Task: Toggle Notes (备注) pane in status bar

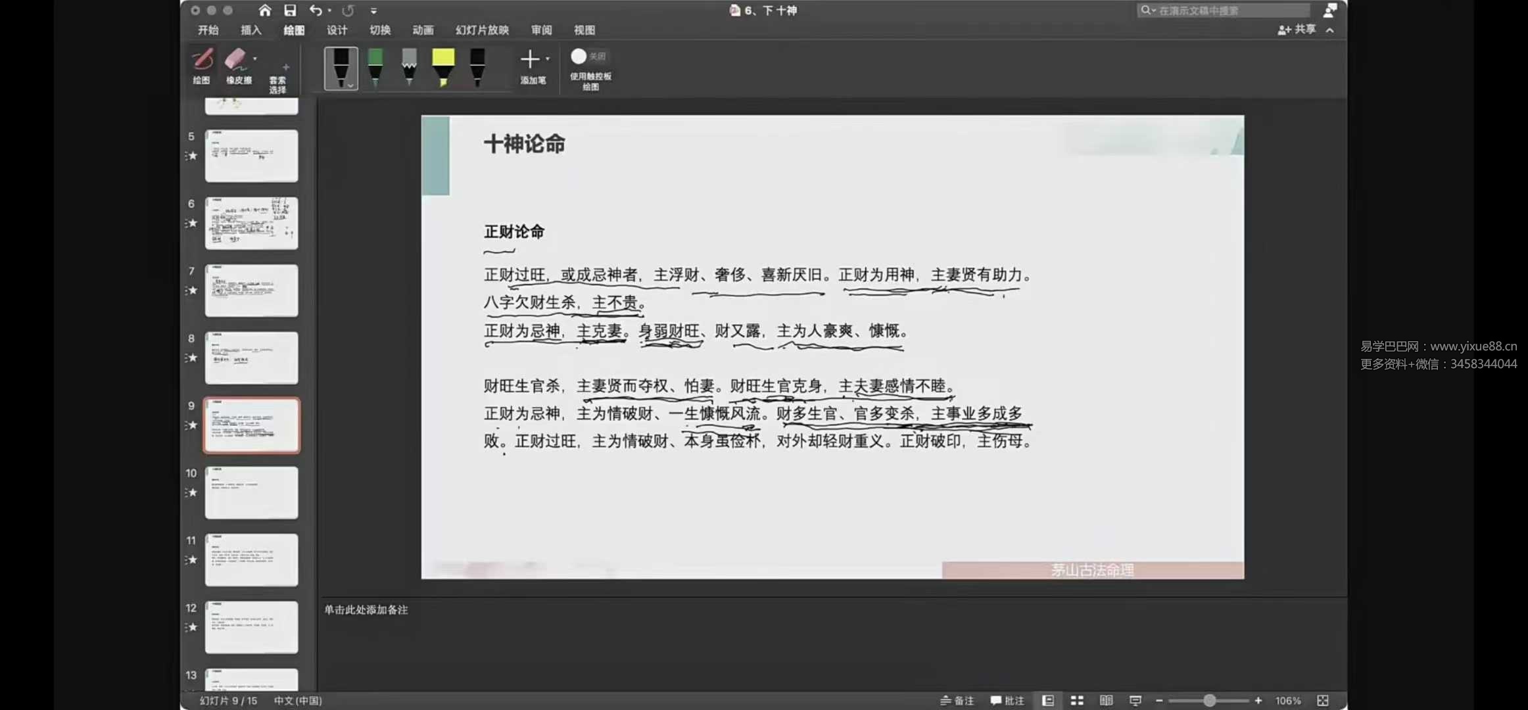Action: [957, 701]
